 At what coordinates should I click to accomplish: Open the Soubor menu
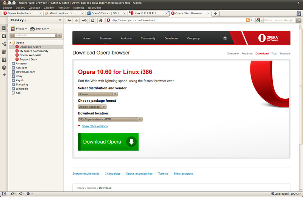click(7, 8)
